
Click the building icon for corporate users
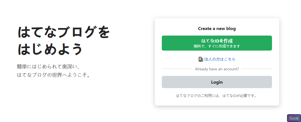201,59
